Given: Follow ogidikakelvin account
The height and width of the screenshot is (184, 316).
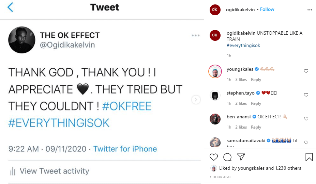Looking at the screenshot, I should [x=267, y=10].
